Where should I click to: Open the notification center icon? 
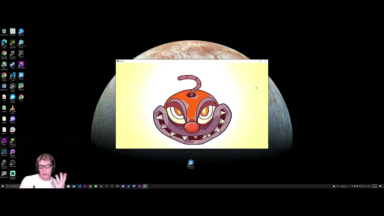point(380,186)
